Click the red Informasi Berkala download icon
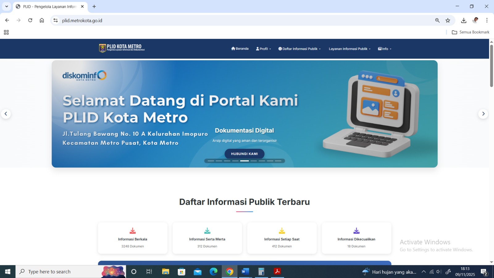The height and width of the screenshot is (278, 494). coord(132,231)
